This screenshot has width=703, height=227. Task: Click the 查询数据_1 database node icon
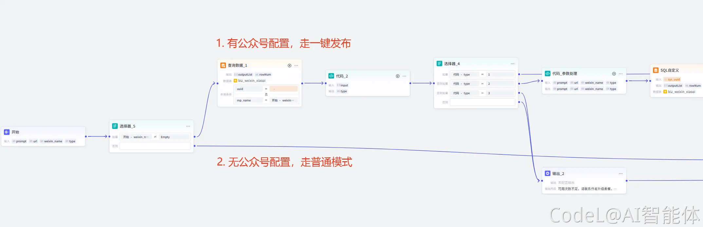coord(223,65)
